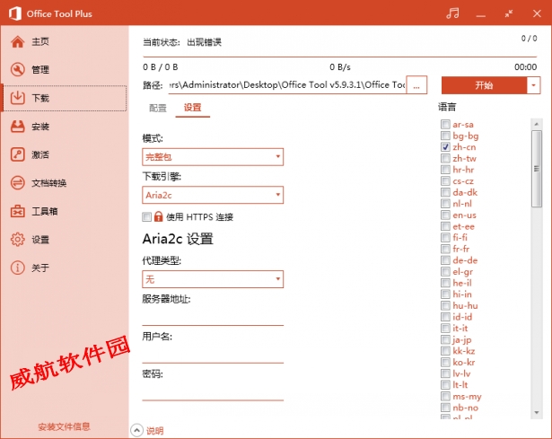Click the ms-my language label
Viewport: 552px width, 439px height.
point(467,397)
